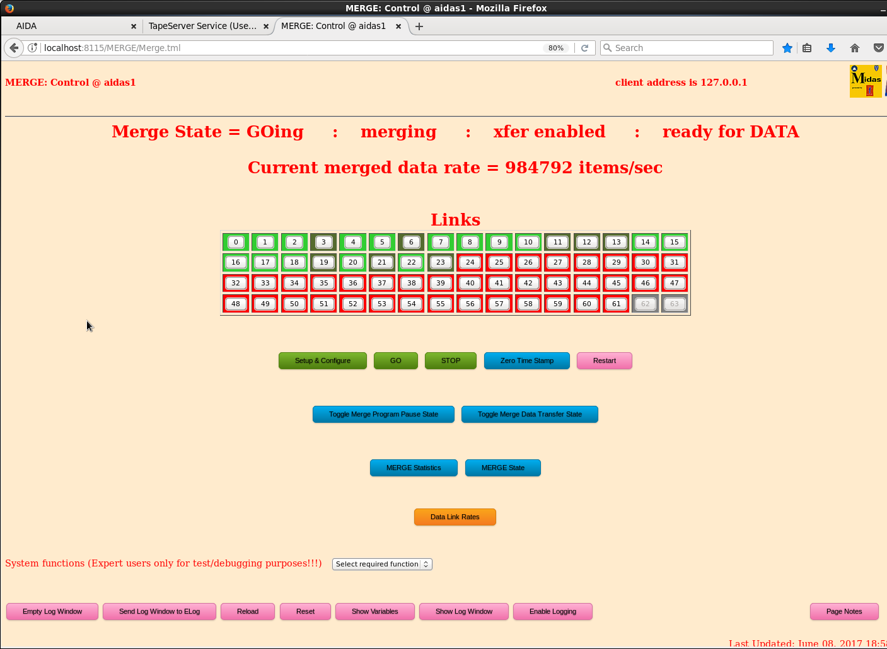The image size is (887, 649).
Task: Switch to the AIDA tab
Action: 69,26
